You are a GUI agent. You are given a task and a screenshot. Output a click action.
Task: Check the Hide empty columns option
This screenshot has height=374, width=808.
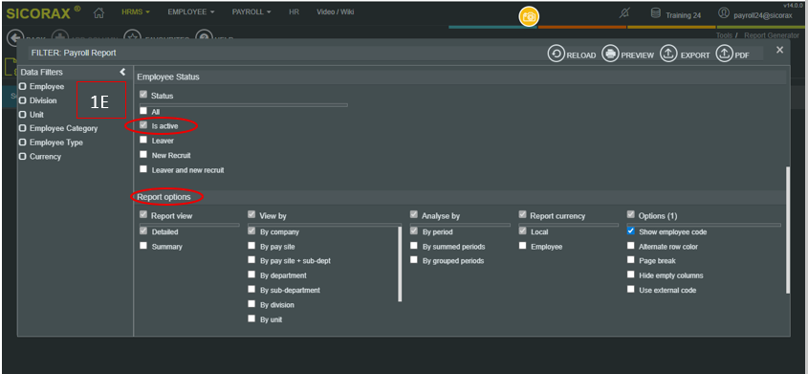(x=631, y=275)
